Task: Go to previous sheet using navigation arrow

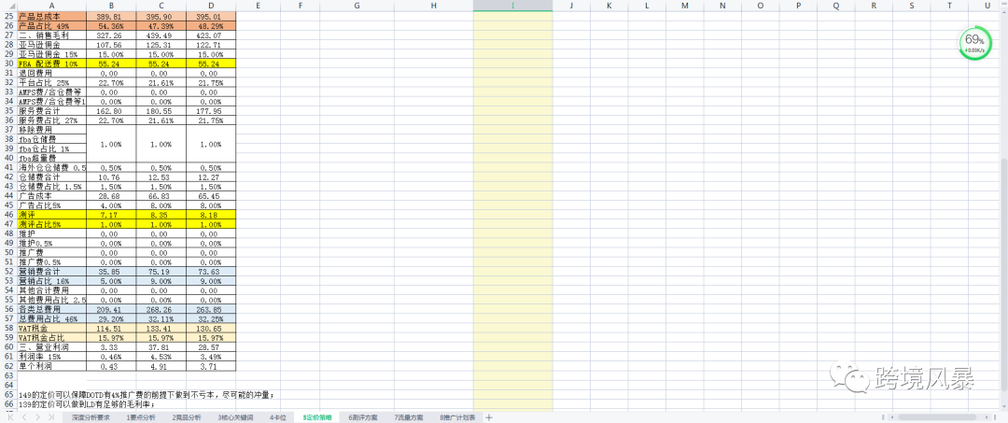Action: 23,417
